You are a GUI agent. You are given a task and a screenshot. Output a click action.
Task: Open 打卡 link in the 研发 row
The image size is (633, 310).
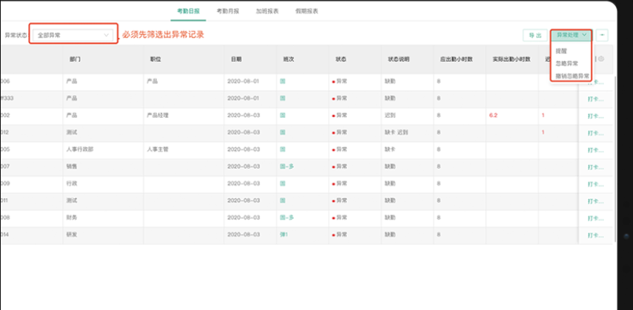pos(595,234)
